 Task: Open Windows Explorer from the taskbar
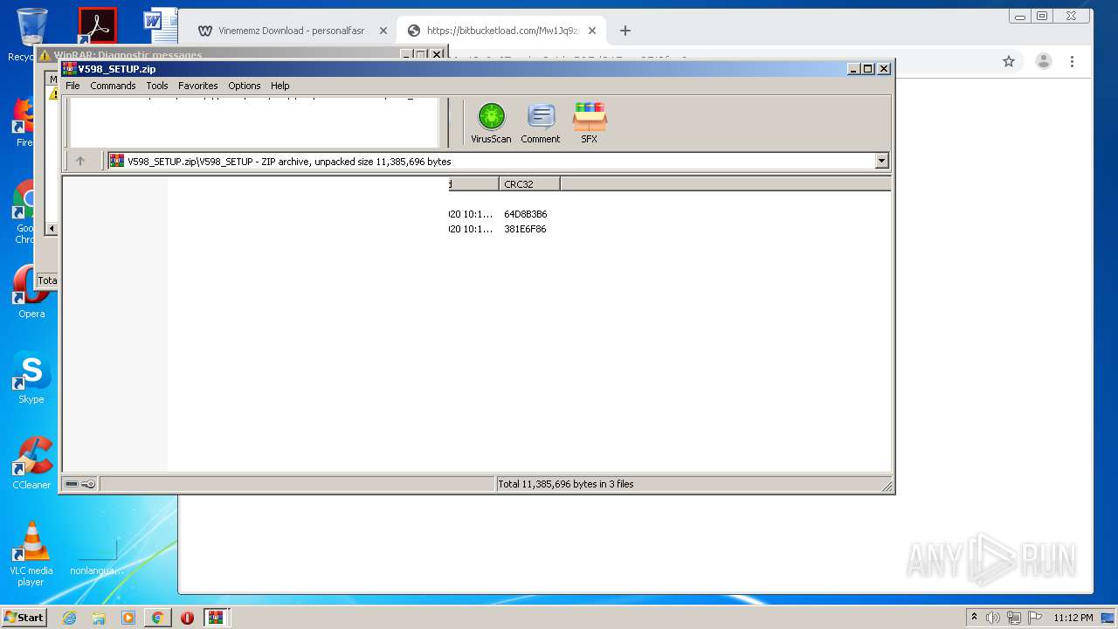99,618
